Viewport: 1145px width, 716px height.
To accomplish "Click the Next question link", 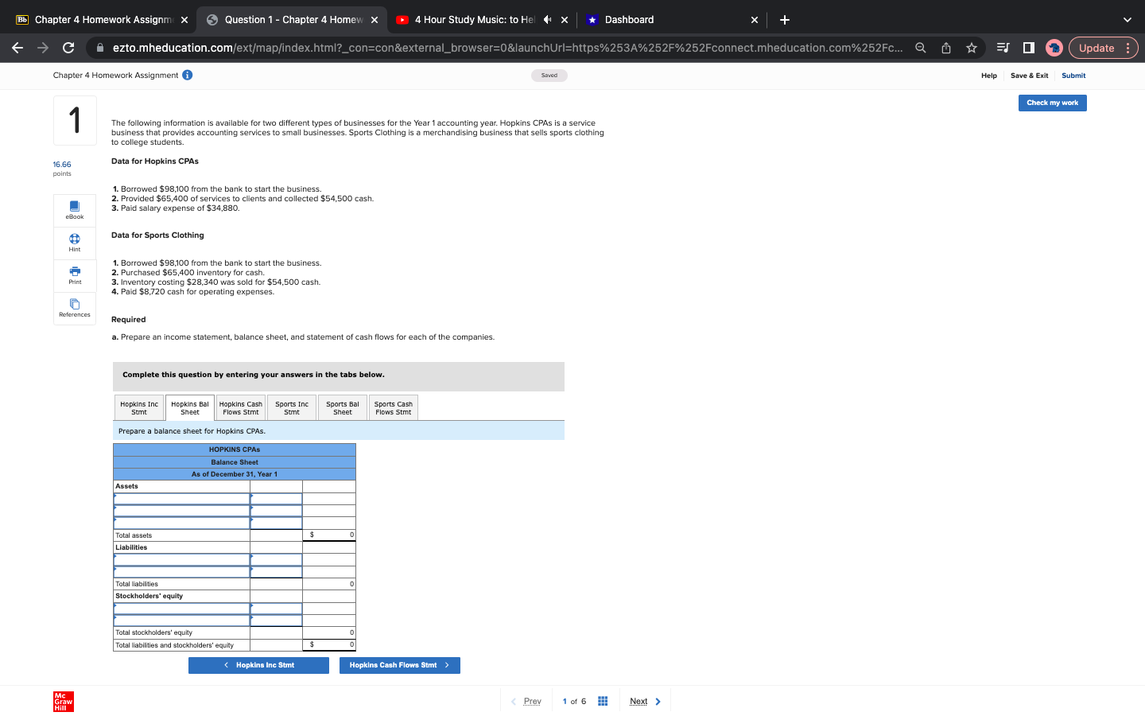I will [646, 701].
